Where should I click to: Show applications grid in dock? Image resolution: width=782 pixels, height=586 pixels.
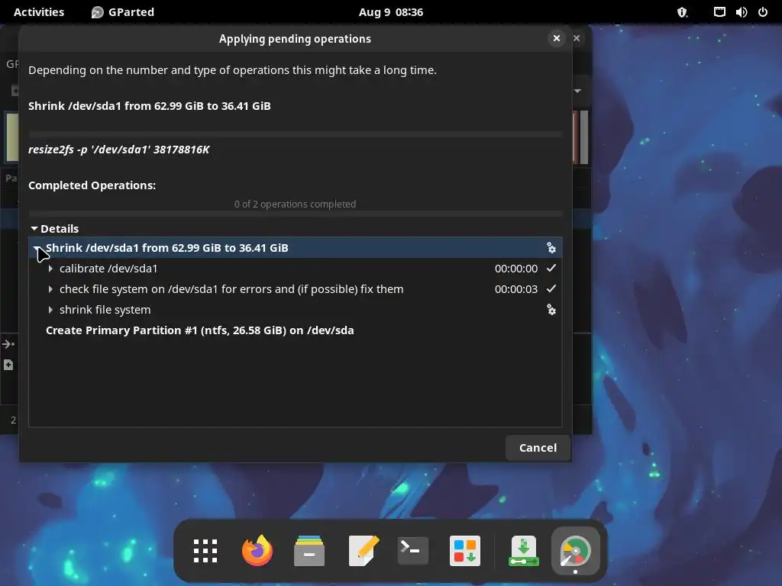click(x=205, y=551)
